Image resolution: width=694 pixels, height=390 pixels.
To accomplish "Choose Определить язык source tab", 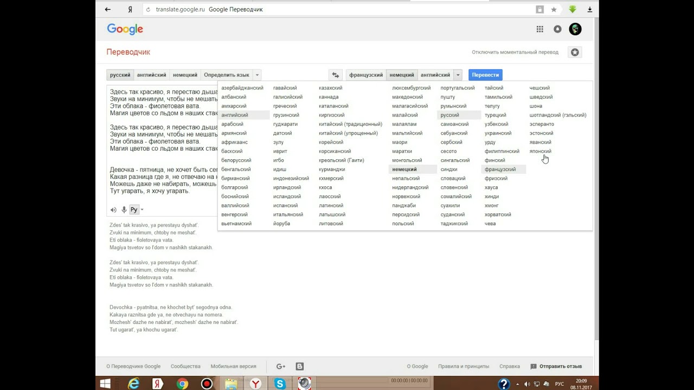I will tap(227, 75).
